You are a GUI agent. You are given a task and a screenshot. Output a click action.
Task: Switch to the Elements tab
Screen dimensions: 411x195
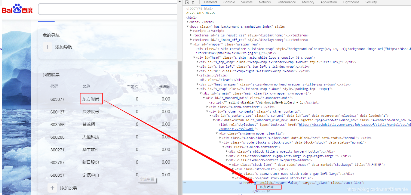click(211, 2)
